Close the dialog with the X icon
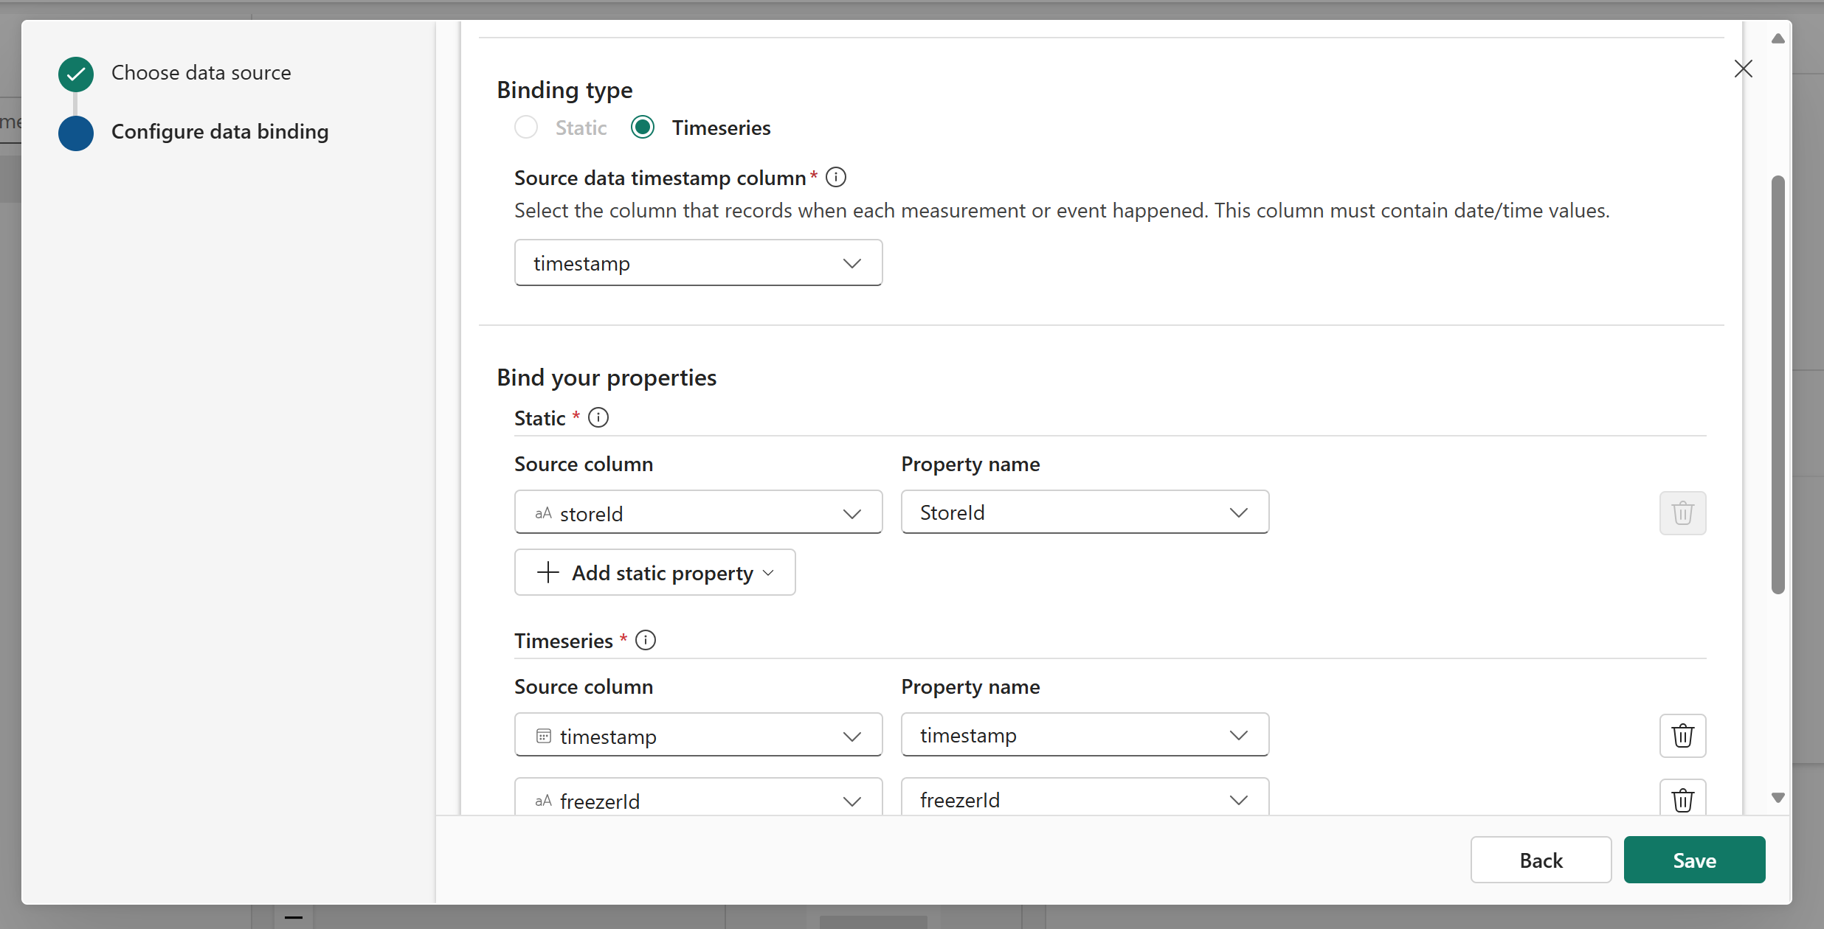Image resolution: width=1824 pixels, height=929 pixels. coord(1743,69)
